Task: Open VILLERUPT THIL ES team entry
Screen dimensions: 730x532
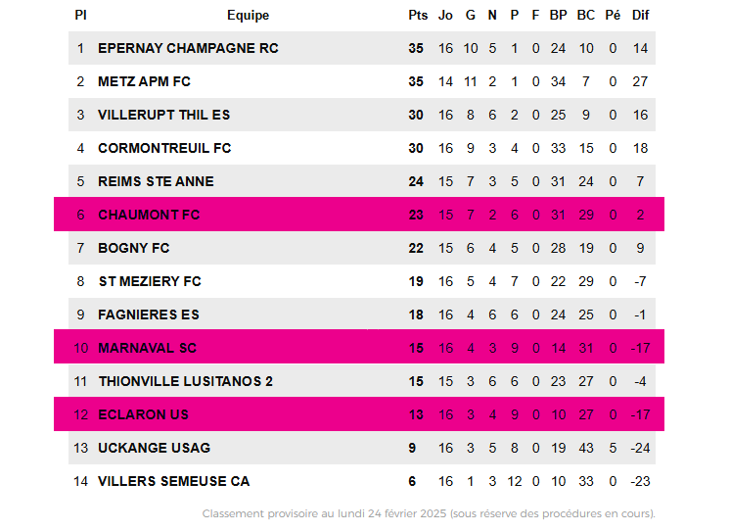Action: (x=163, y=115)
